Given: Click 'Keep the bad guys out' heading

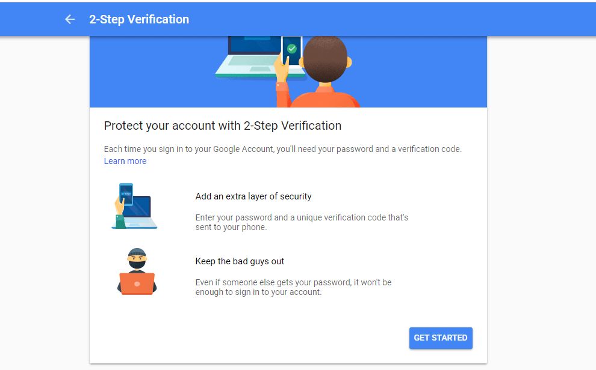Looking at the screenshot, I should point(240,261).
